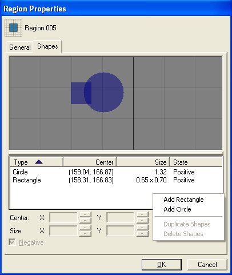Viewport: 232px width, 275px height.
Task: Increase Center X with the up spinner arrow
Action: tap(85, 214)
